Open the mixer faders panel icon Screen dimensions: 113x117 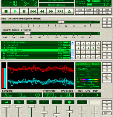[x=107, y=10]
